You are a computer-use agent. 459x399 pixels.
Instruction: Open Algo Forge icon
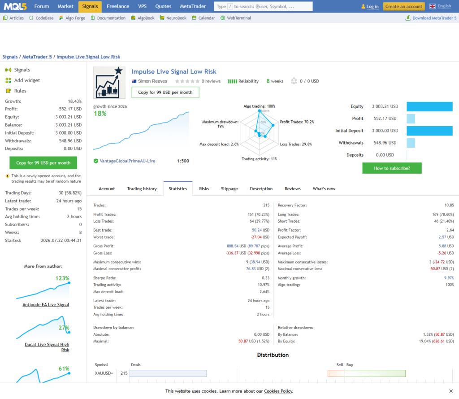[x=61, y=18]
